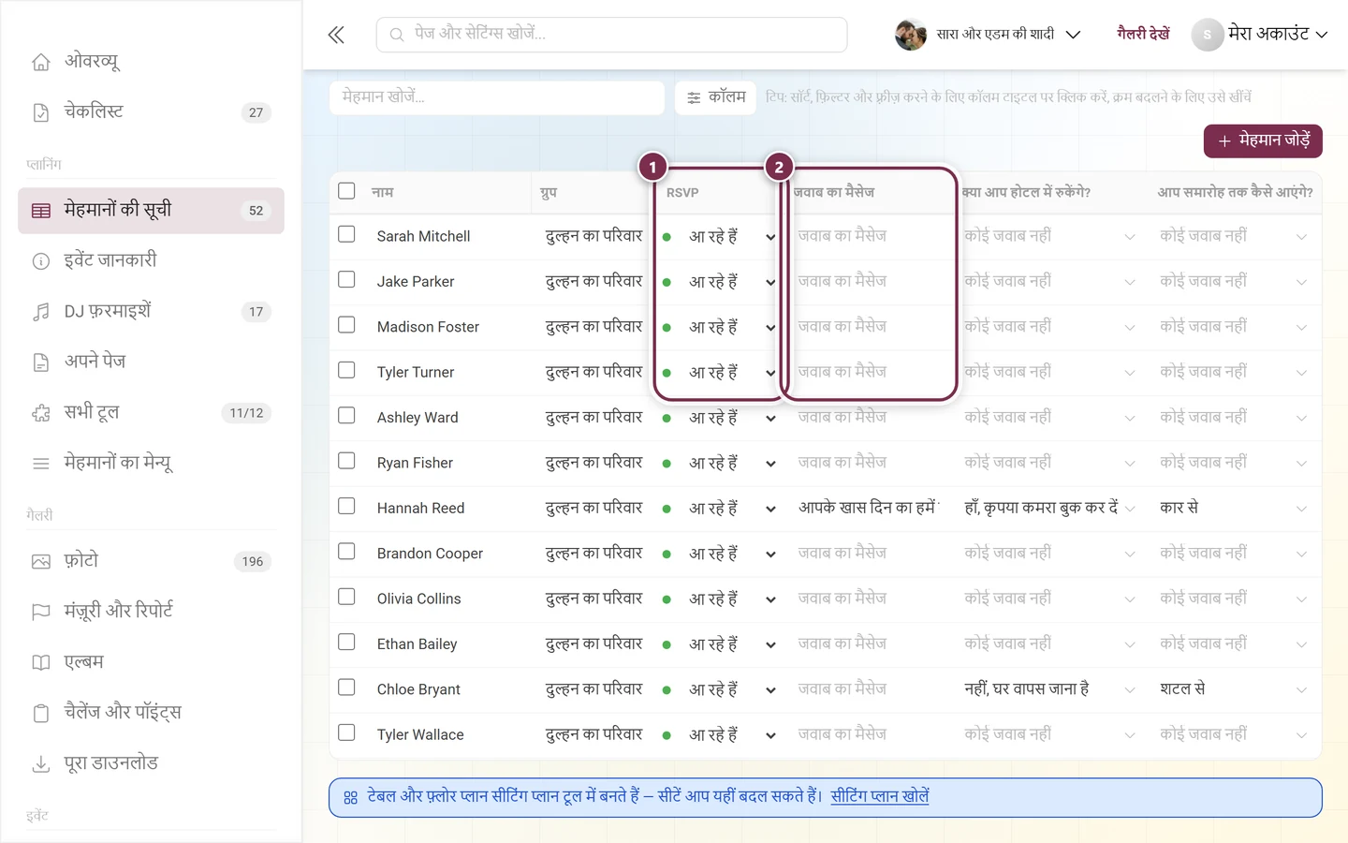
Task: Click the ओवरव्यू home icon
Action: [41, 62]
